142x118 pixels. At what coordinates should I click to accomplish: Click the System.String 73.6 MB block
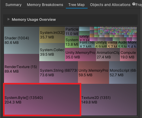click(x=59, y=73)
